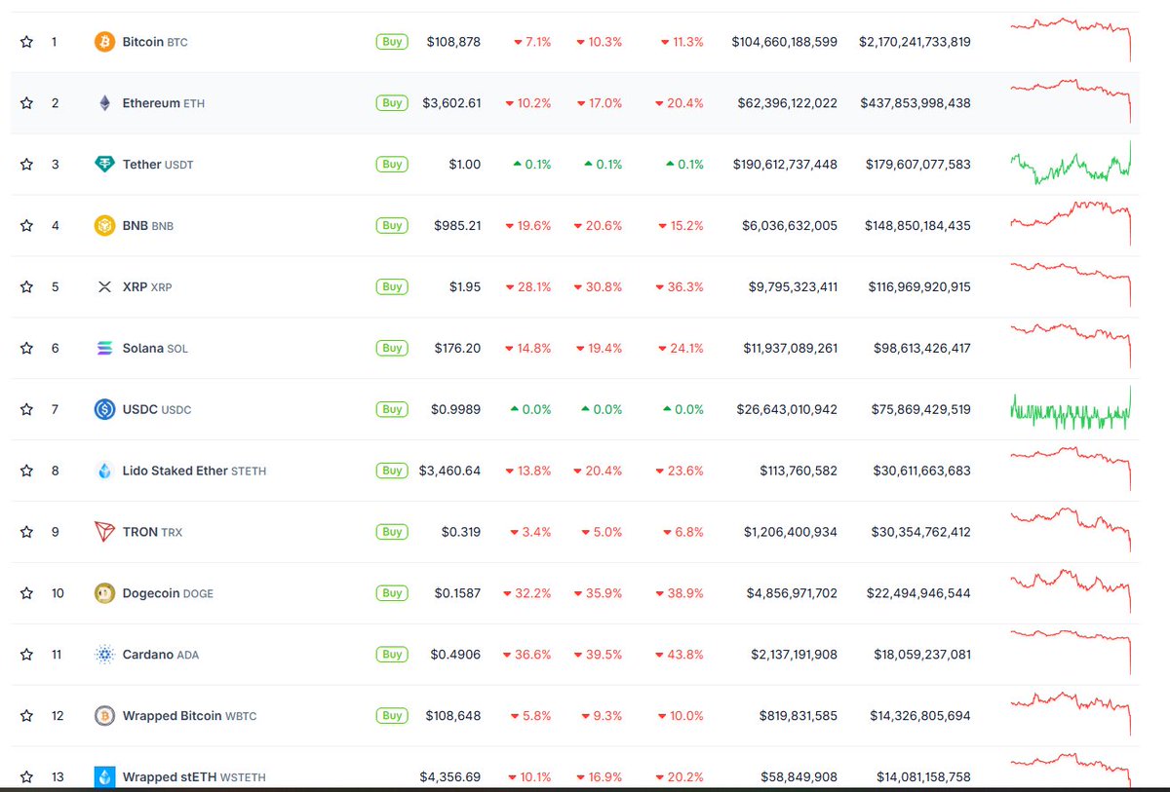The width and height of the screenshot is (1170, 792).
Task: Click the Solana Buy button
Action: tap(392, 349)
